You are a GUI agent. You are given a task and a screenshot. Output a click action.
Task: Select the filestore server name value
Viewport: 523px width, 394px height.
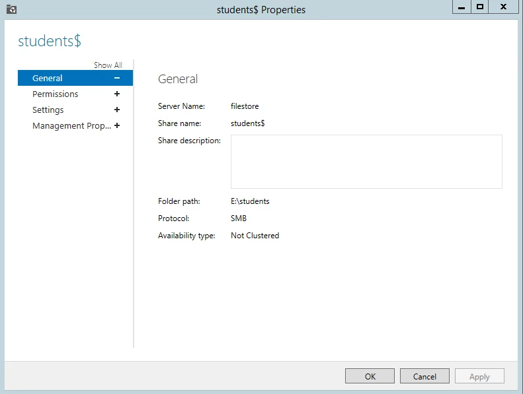click(x=245, y=106)
